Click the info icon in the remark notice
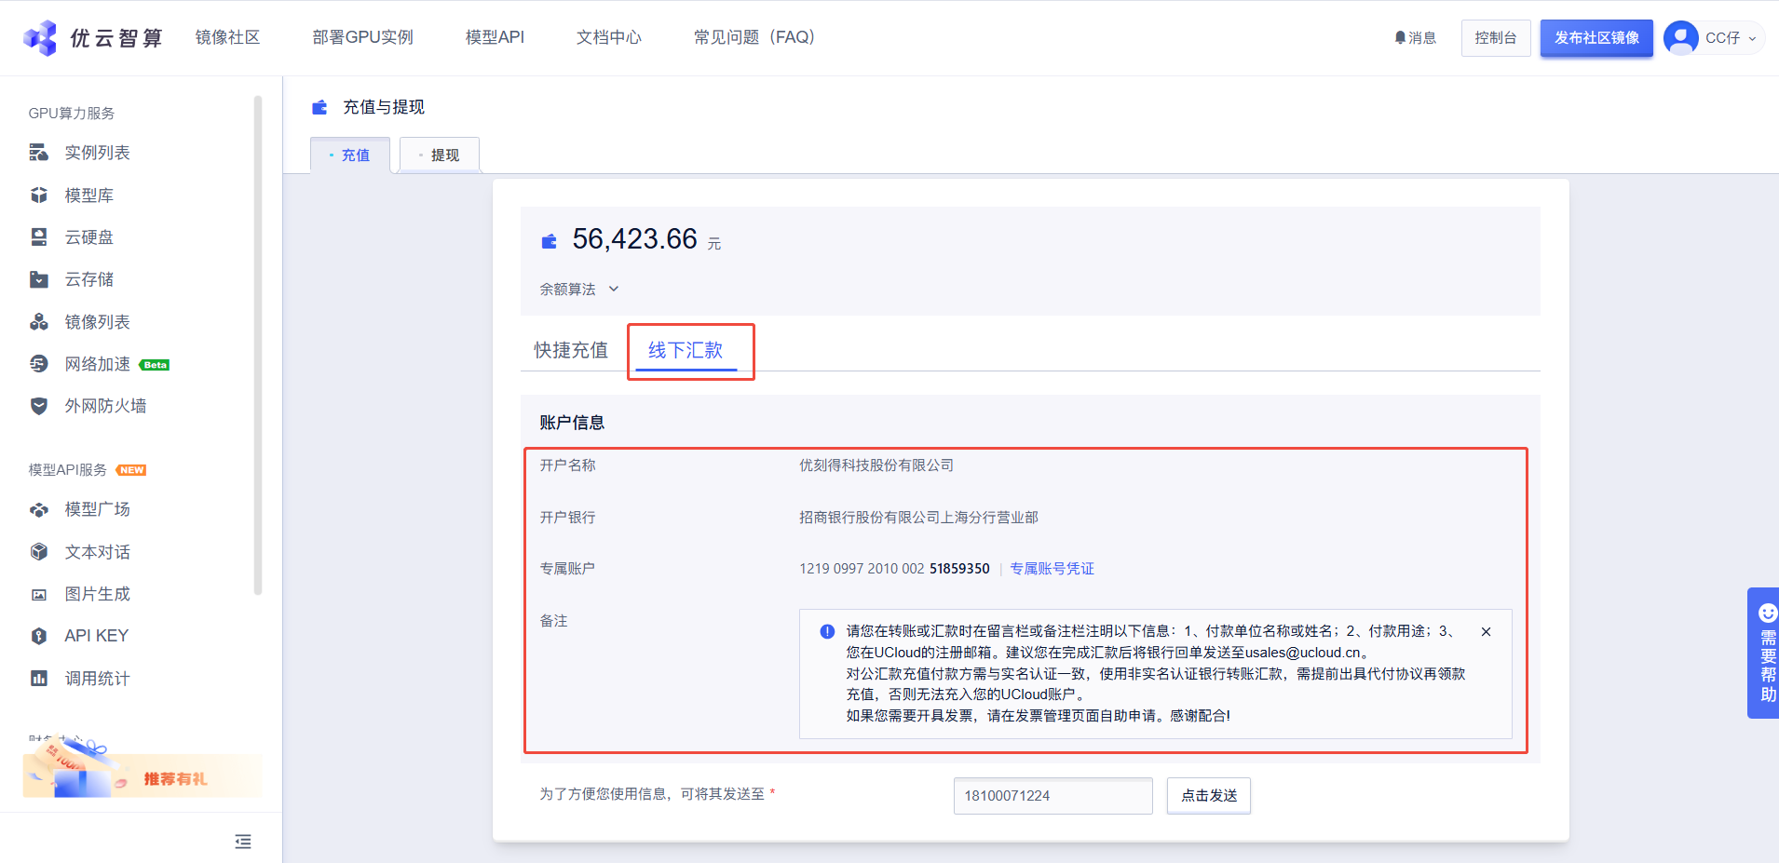1779x863 pixels. [x=827, y=631]
